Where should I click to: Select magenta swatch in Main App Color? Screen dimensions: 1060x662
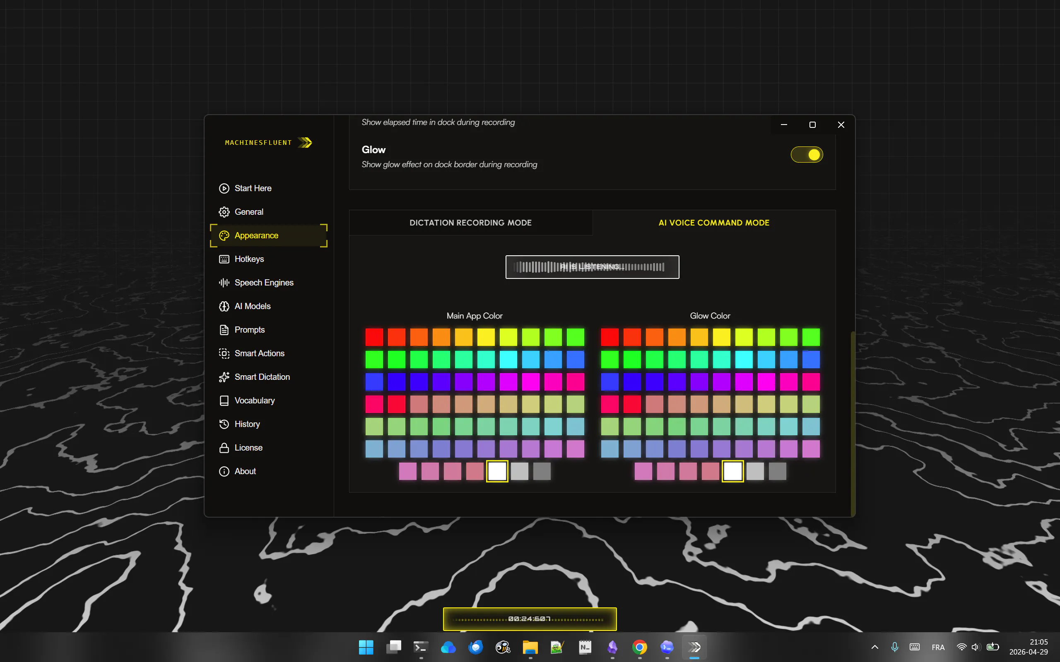click(530, 382)
